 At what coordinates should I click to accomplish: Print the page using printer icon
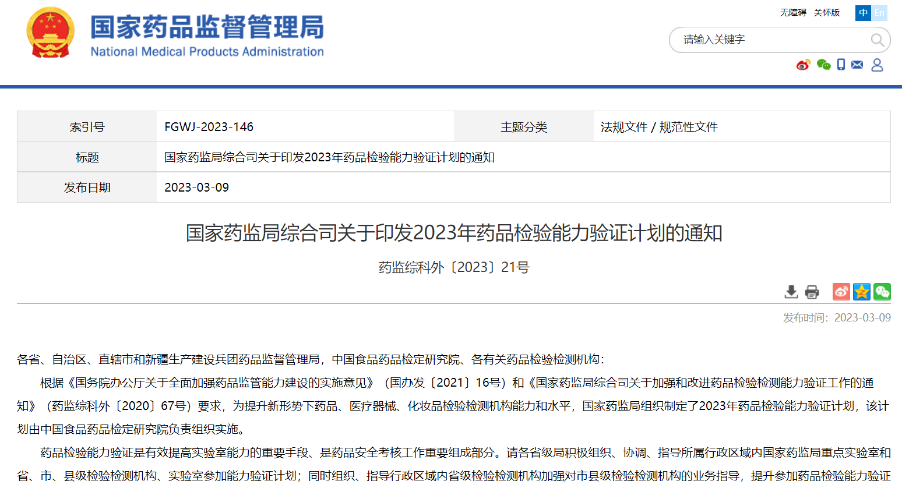click(812, 292)
